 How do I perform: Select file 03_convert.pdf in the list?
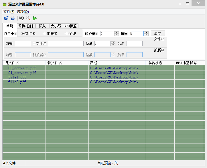pyautogui.click(x=22, y=68)
